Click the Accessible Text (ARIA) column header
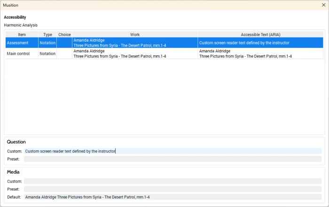 coord(260,35)
